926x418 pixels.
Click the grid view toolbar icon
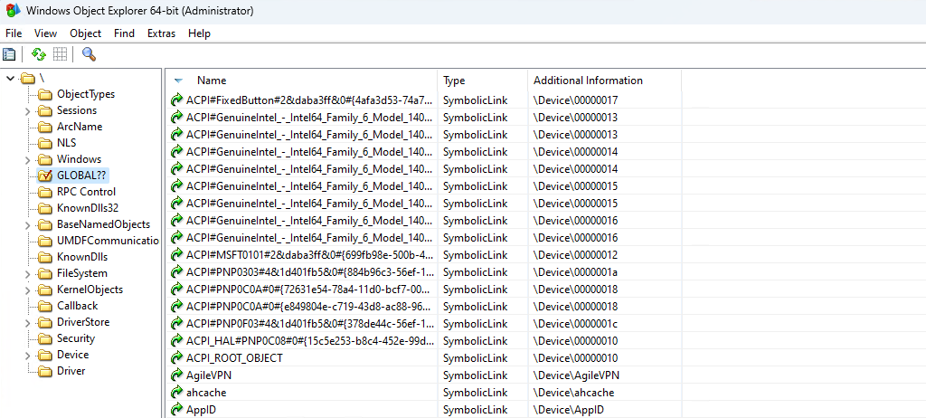pos(60,54)
